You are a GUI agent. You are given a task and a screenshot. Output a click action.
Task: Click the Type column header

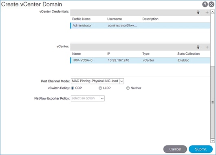tap(146, 54)
